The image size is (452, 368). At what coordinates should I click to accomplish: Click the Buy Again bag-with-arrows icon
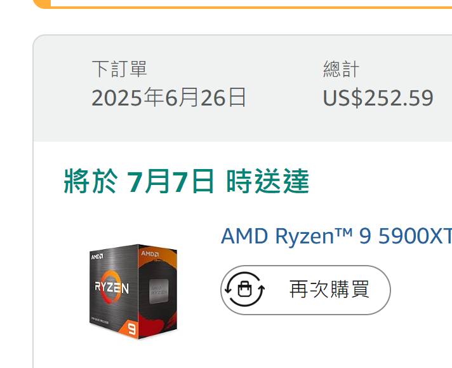[x=244, y=289]
